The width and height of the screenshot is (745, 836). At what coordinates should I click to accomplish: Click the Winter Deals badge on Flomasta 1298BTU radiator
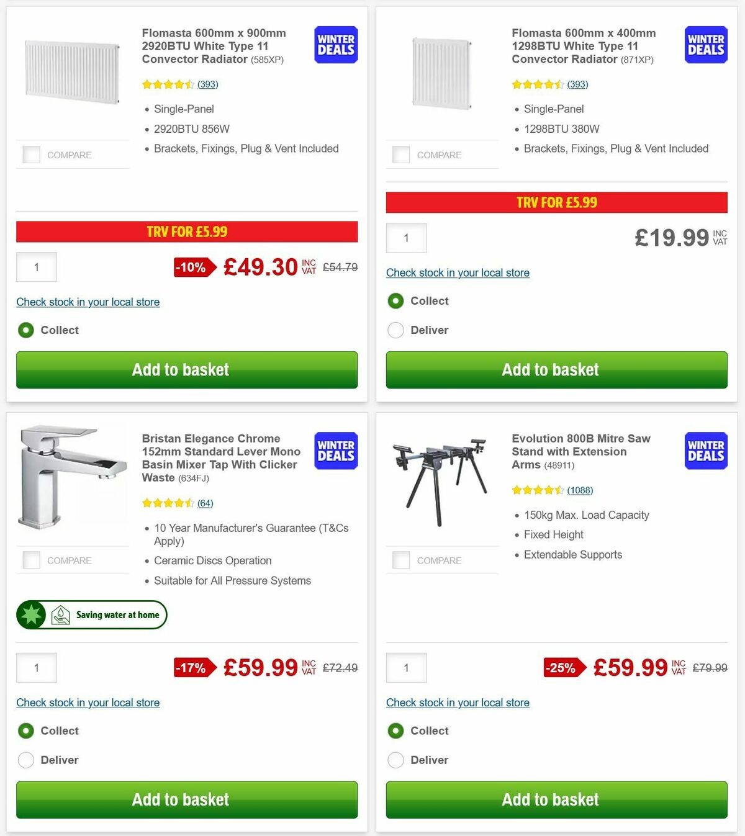tap(705, 45)
